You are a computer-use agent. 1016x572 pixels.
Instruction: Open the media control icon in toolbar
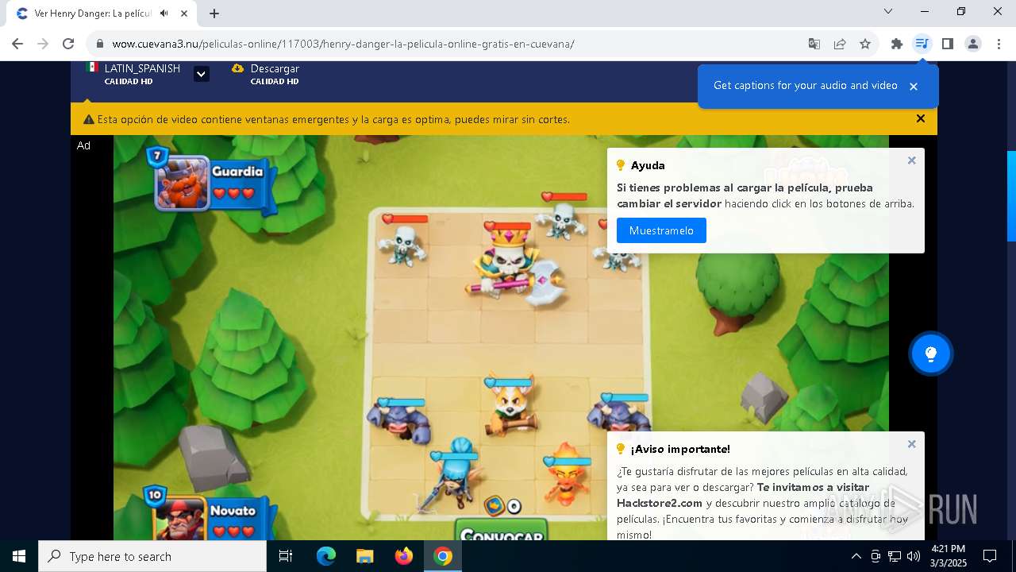coord(922,44)
